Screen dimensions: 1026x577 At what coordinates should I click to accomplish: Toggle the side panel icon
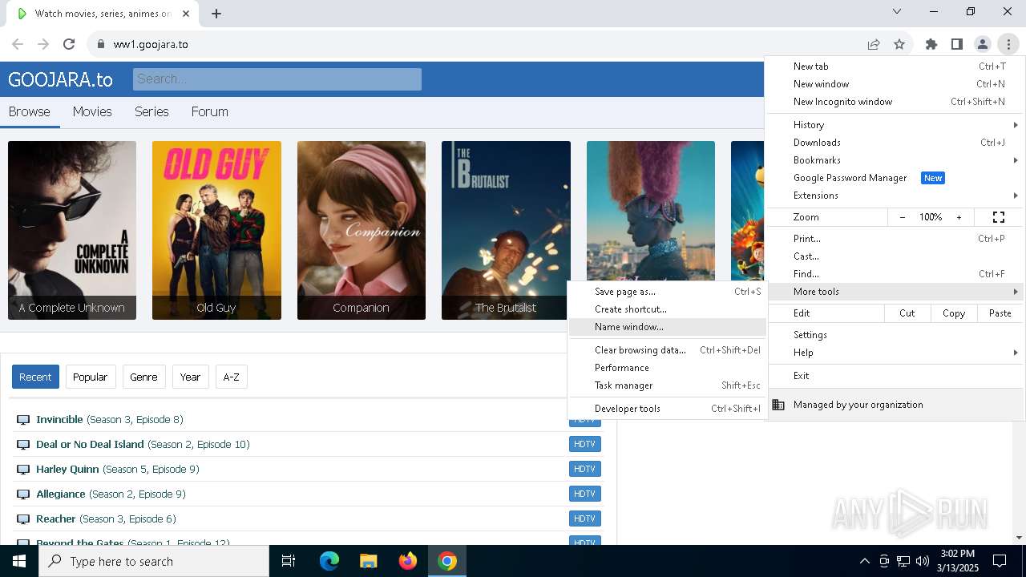[957, 44]
